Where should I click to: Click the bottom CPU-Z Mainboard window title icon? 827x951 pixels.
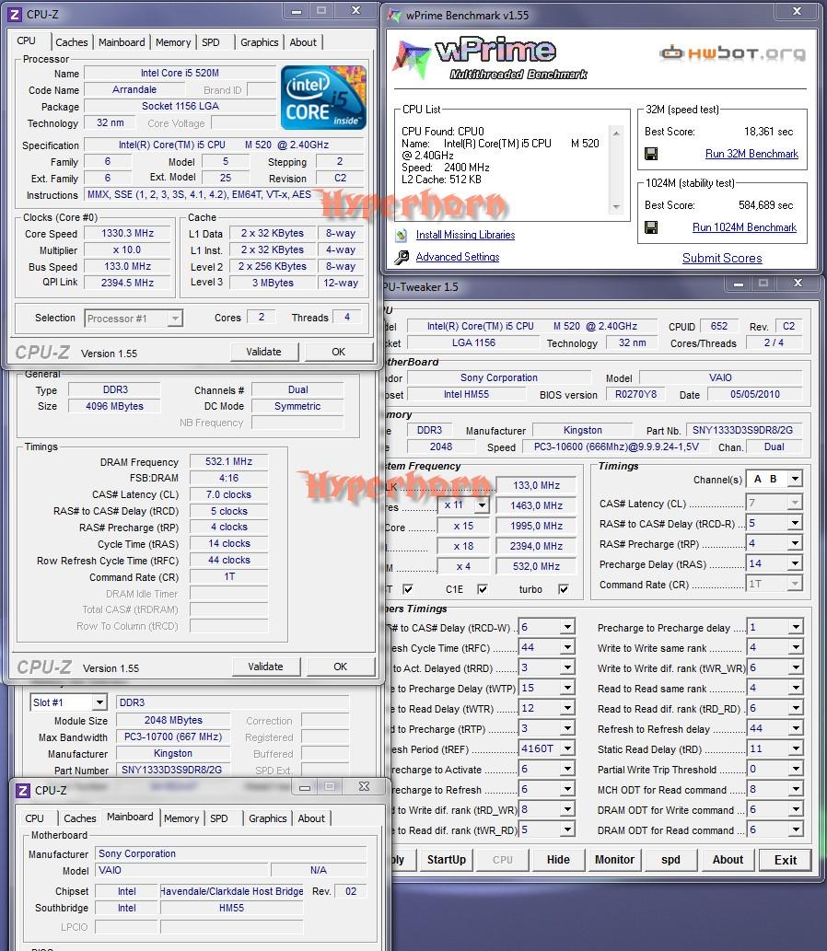click(x=22, y=790)
